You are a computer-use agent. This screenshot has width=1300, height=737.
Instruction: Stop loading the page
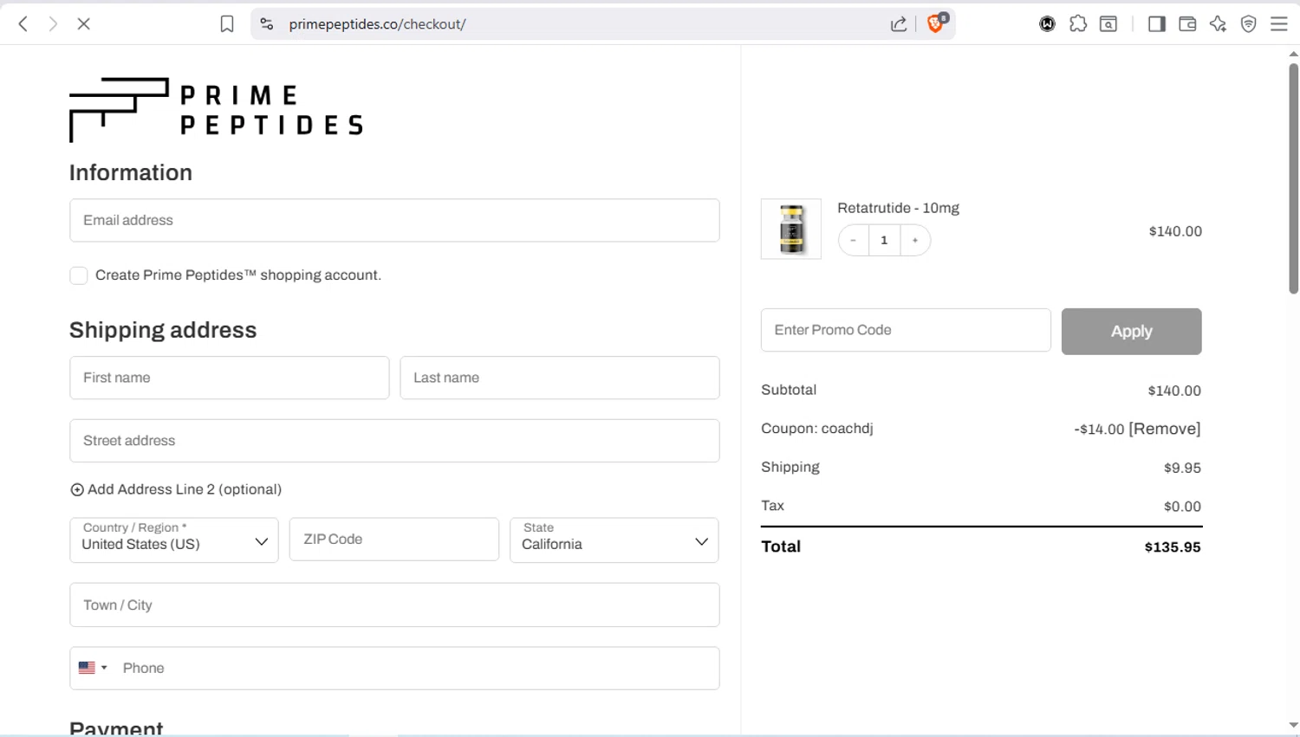(84, 24)
